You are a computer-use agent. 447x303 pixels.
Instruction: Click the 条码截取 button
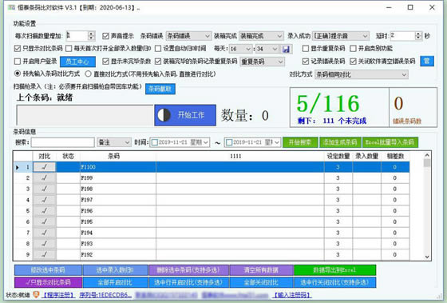click(160, 89)
